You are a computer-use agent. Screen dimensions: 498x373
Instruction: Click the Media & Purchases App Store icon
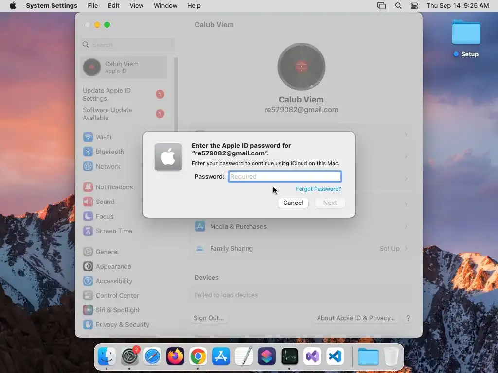coord(200,226)
